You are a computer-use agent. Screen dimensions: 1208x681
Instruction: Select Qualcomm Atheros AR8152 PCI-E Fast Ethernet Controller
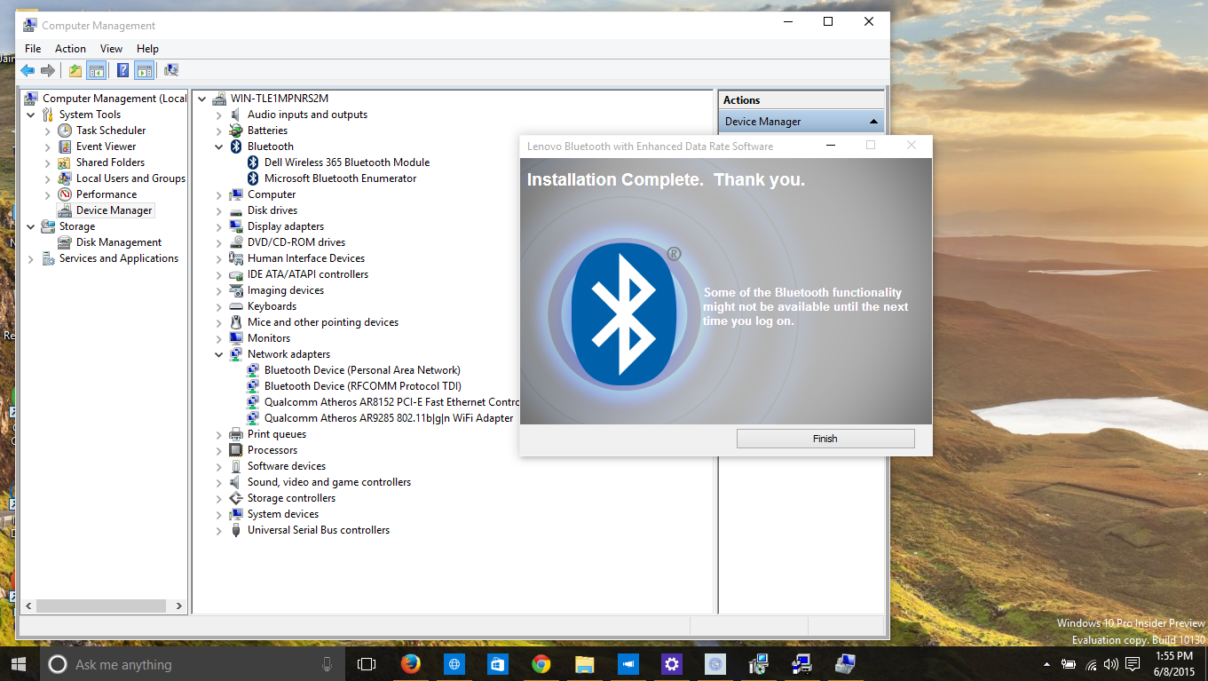pos(391,402)
